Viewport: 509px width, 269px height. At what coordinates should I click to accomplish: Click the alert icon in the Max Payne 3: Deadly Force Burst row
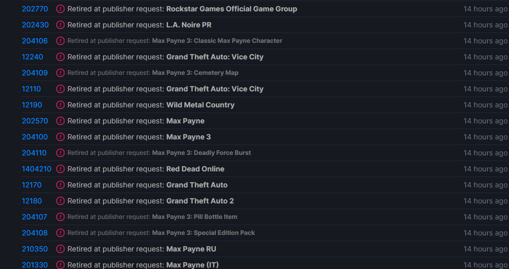(x=60, y=153)
